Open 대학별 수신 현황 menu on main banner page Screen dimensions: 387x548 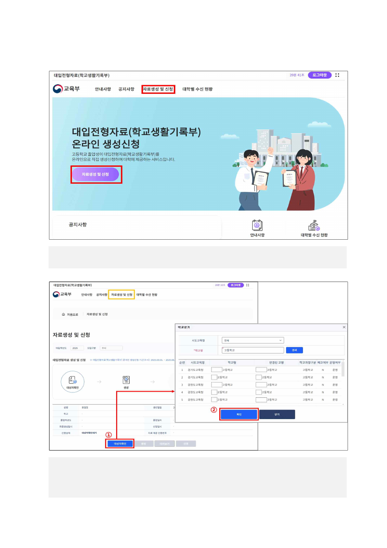[x=197, y=89]
